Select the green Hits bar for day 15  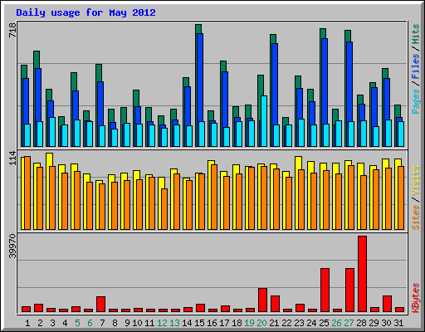tap(198, 29)
